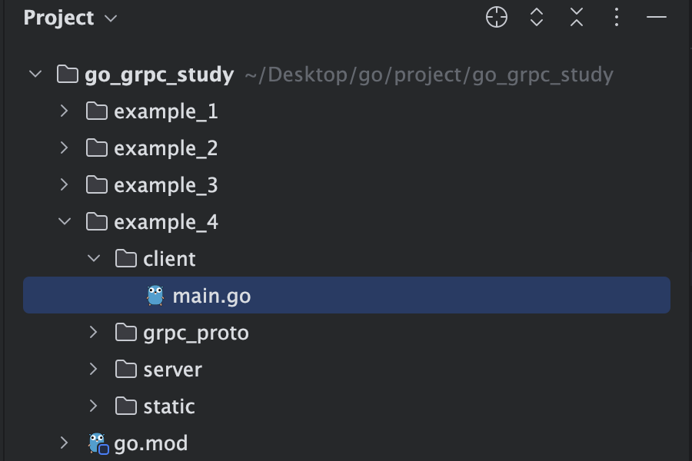This screenshot has height=461, width=692.
Task: Expand the example_3 folder chevron
Action: pyautogui.click(x=64, y=185)
